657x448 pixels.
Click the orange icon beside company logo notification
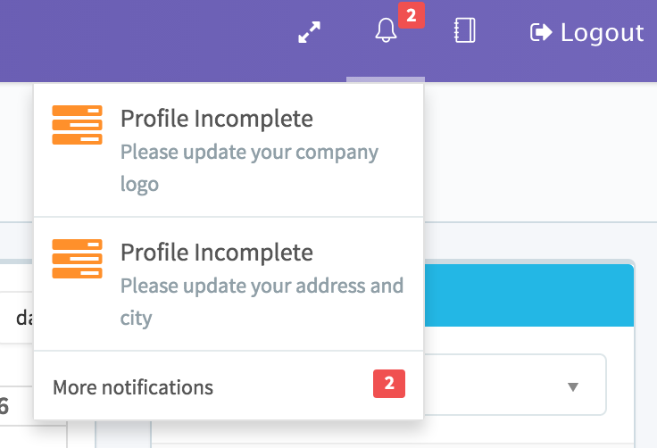coord(77,124)
